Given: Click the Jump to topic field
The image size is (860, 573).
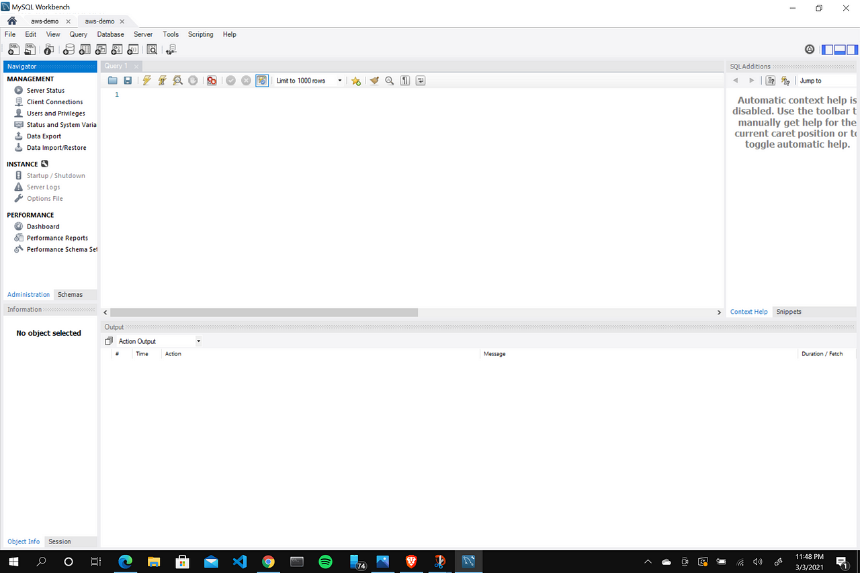Looking at the screenshot, I should pyautogui.click(x=828, y=81).
